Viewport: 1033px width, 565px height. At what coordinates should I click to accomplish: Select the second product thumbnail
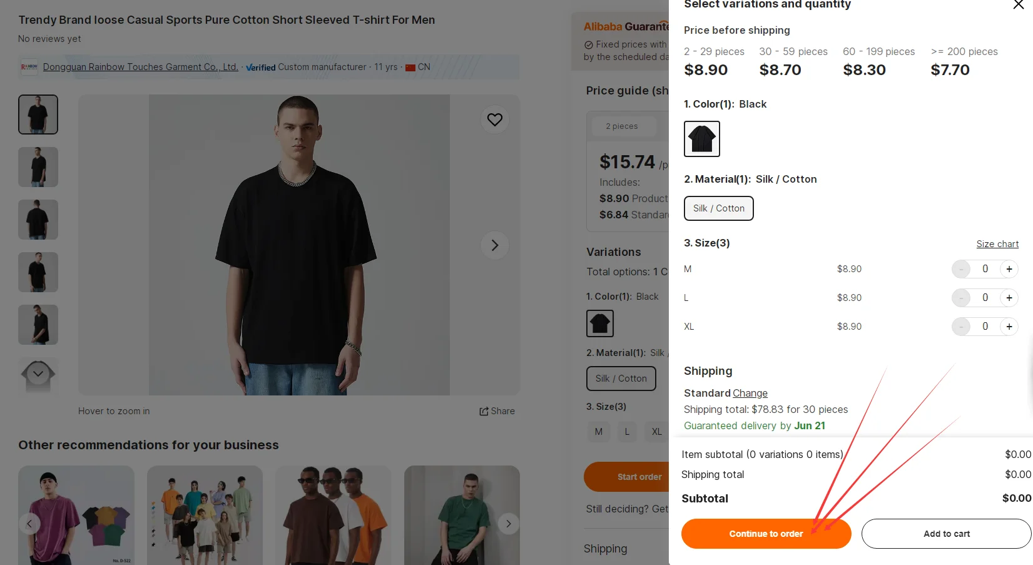(38, 167)
